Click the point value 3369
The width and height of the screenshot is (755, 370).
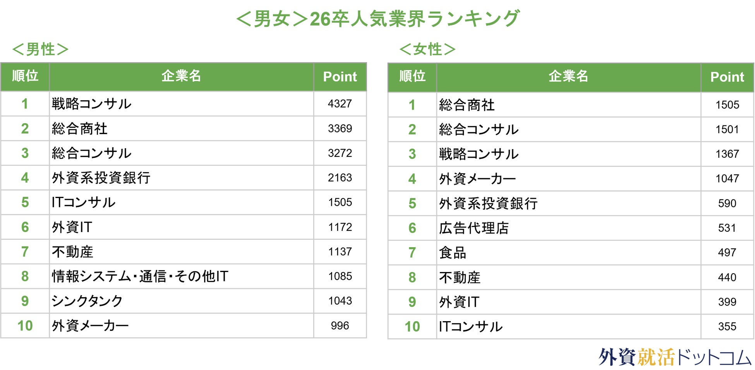[340, 129]
